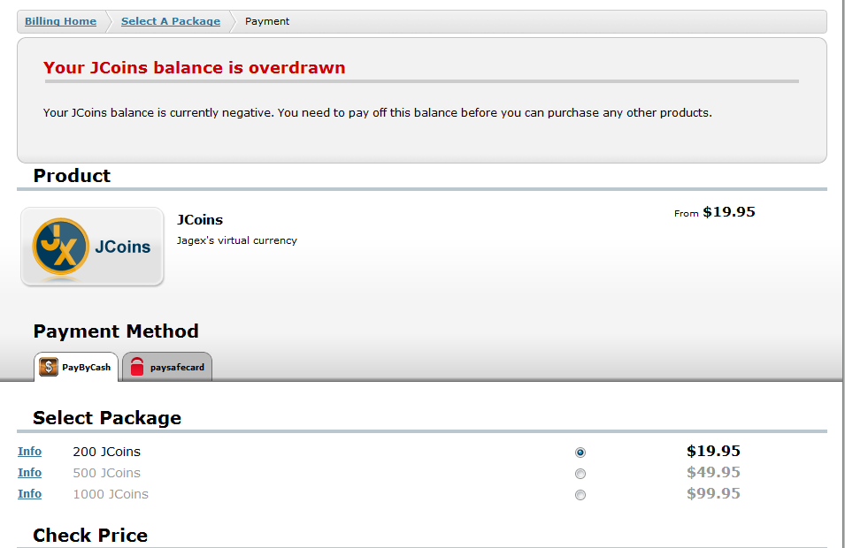This screenshot has width=845, height=548.
Task: Click the bold JCoins product title
Action: click(200, 219)
